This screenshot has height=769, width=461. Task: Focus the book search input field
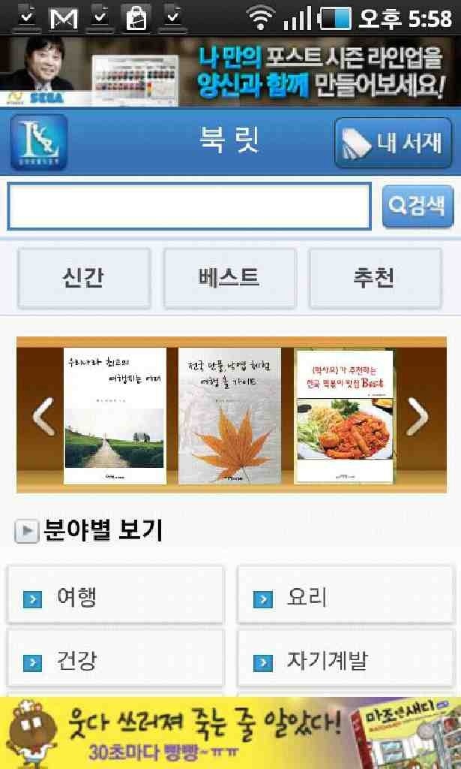(x=189, y=207)
